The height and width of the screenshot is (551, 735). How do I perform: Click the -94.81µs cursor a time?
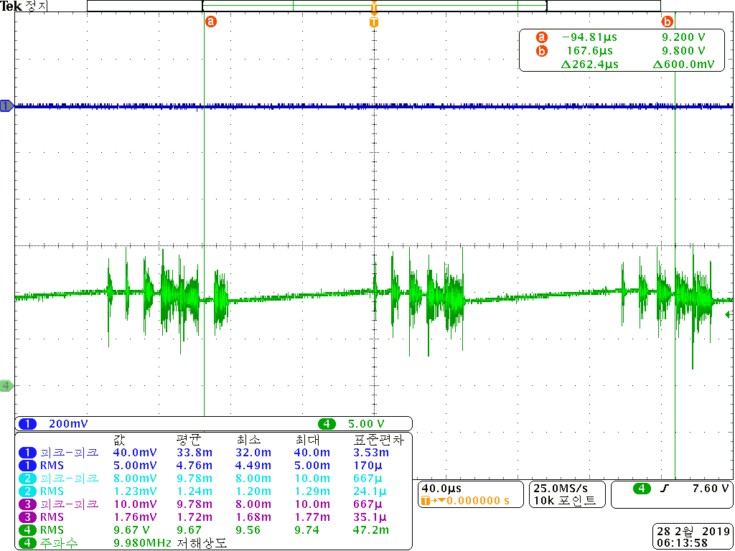(x=590, y=37)
